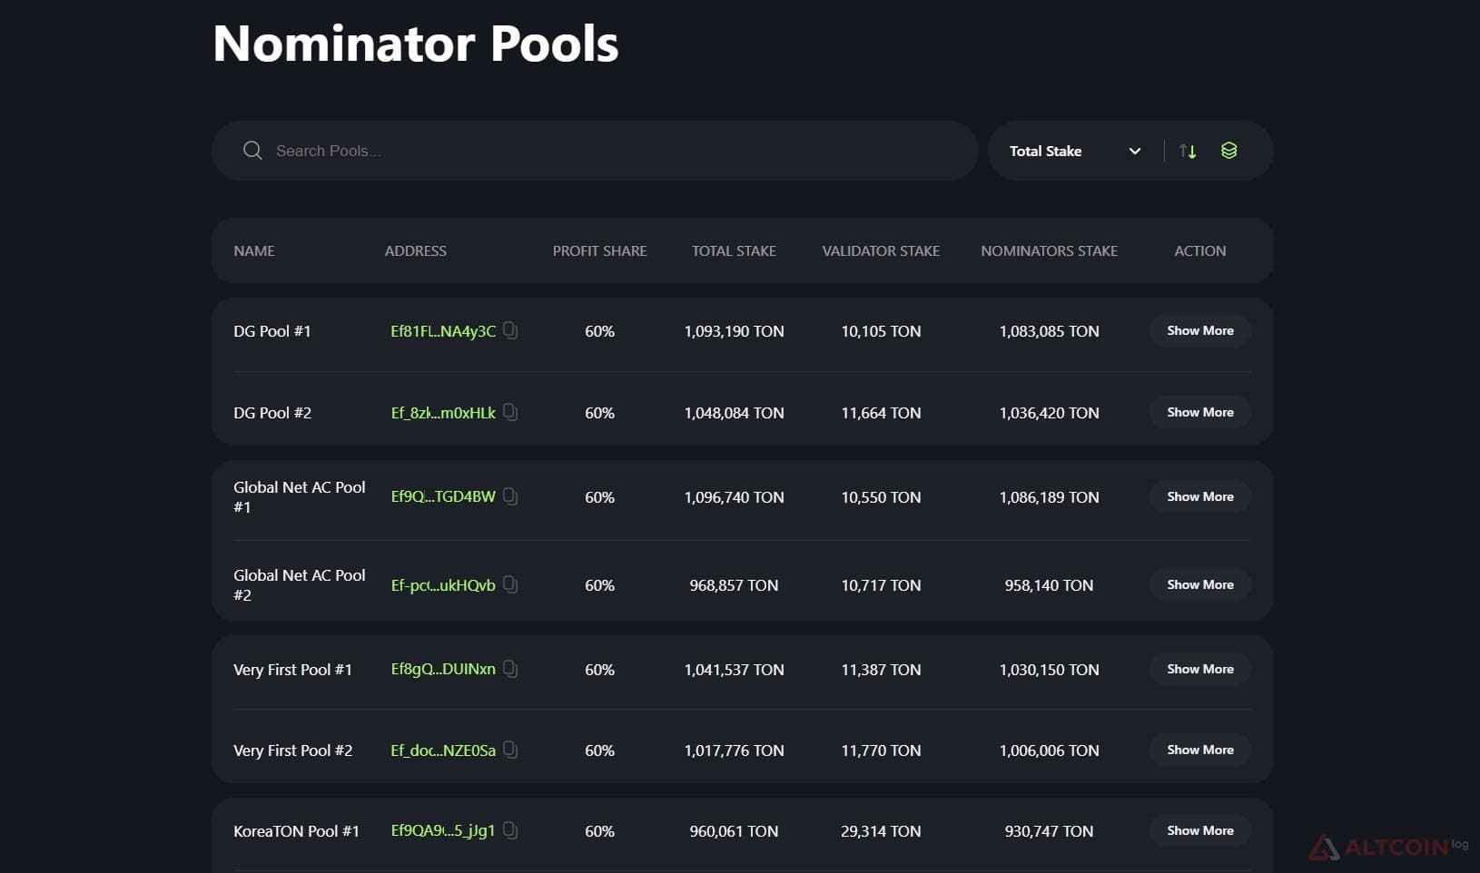Open address link Ef9QA9...5_jJg1
The height and width of the screenshot is (873, 1480).
tap(443, 831)
